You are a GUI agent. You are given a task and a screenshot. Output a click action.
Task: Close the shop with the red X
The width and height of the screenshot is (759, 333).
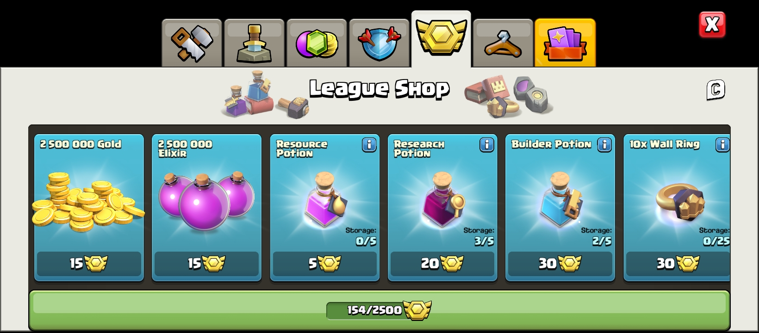pos(712,25)
